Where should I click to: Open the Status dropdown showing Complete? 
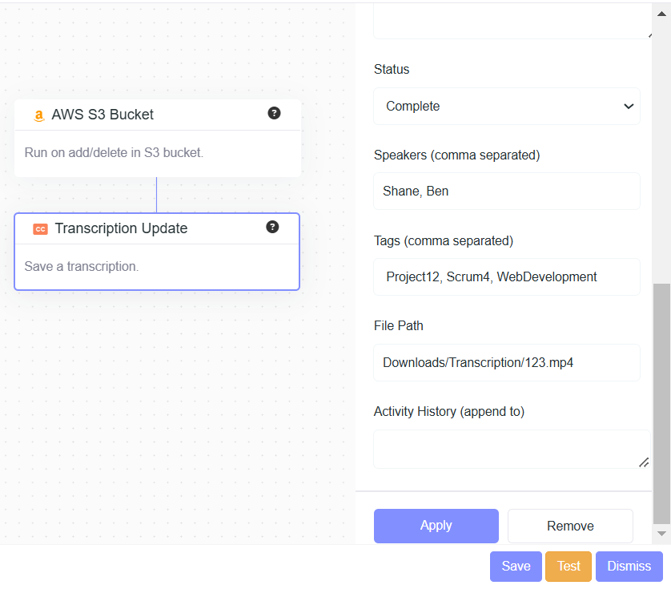point(507,106)
